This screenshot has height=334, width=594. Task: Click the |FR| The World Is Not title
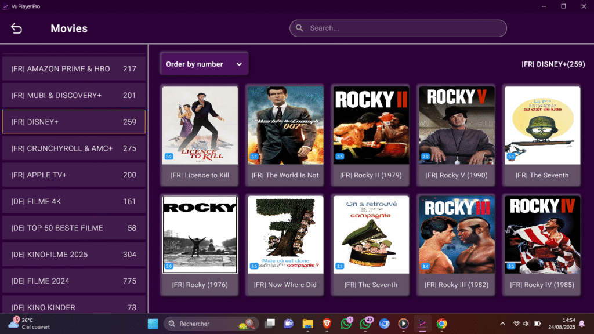(x=285, y=175)
